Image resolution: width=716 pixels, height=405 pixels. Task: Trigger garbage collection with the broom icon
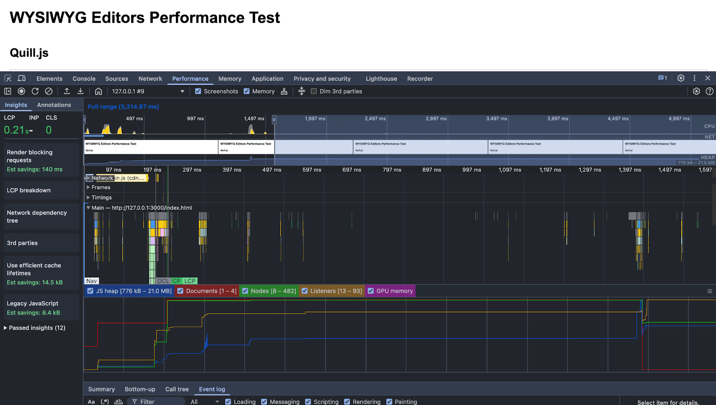pos(285,91)
